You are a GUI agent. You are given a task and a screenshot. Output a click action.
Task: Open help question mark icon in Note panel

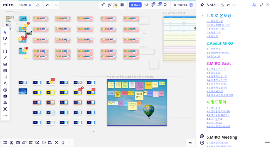tap(202, 143)
